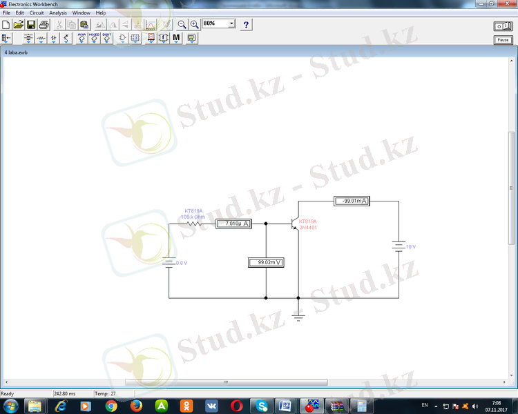Toggle the simulation power switch
The width and height of the screenshot is (518, 414).
pyautogui.click(x=503, y=26)
